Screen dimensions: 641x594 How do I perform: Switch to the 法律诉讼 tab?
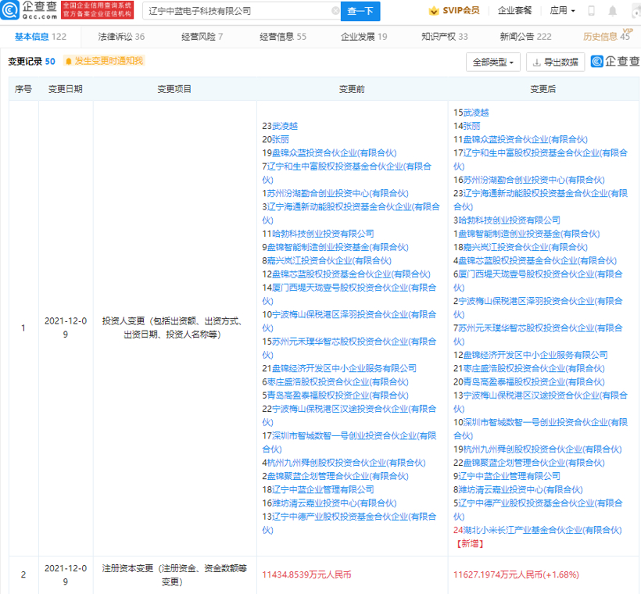(x=121, y=37)
